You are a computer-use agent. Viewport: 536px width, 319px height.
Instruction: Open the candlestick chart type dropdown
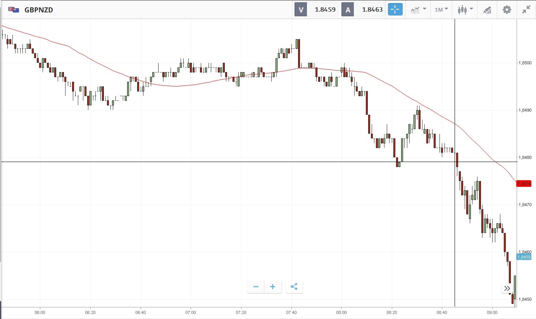coord(465,10)
